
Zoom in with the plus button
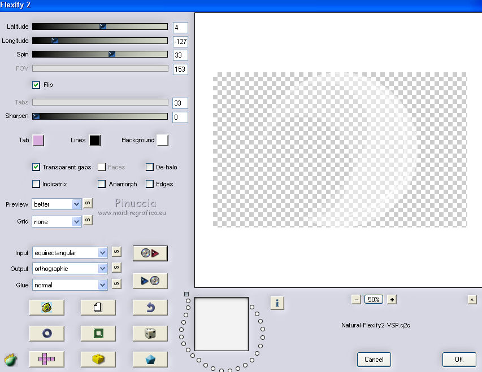392,300
